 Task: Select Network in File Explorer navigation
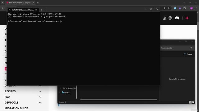click(x=67, y=92)
